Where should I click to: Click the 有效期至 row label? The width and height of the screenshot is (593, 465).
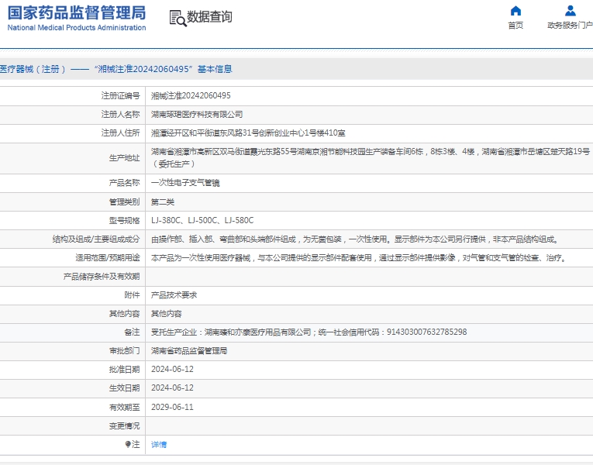pos(125,407)
